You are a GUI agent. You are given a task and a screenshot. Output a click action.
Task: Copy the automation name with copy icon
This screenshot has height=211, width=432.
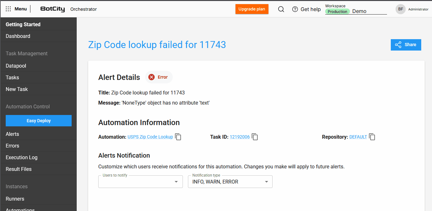(x=178, y=137)
